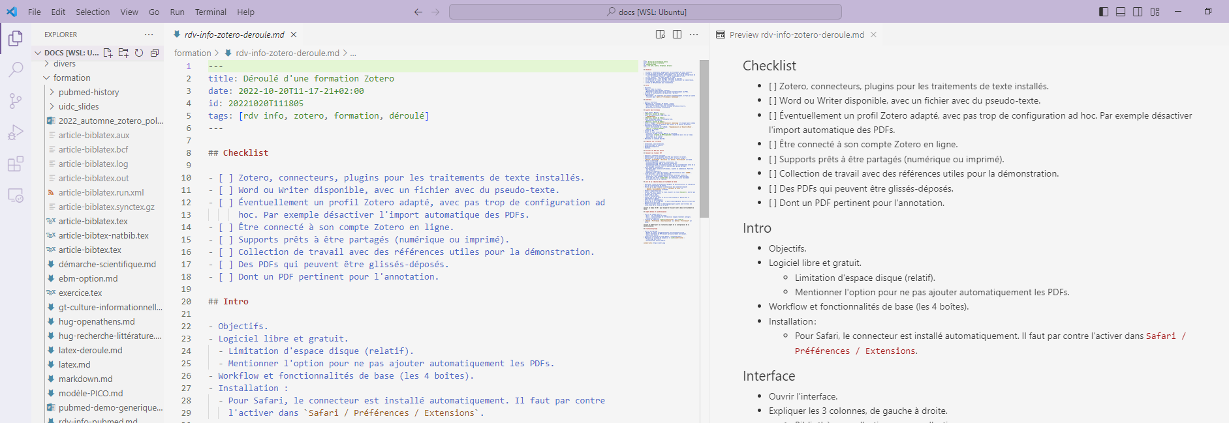The image size is (1229, 423).
Task: Open the Explorer view in activity bar
Action: (16, 39)
